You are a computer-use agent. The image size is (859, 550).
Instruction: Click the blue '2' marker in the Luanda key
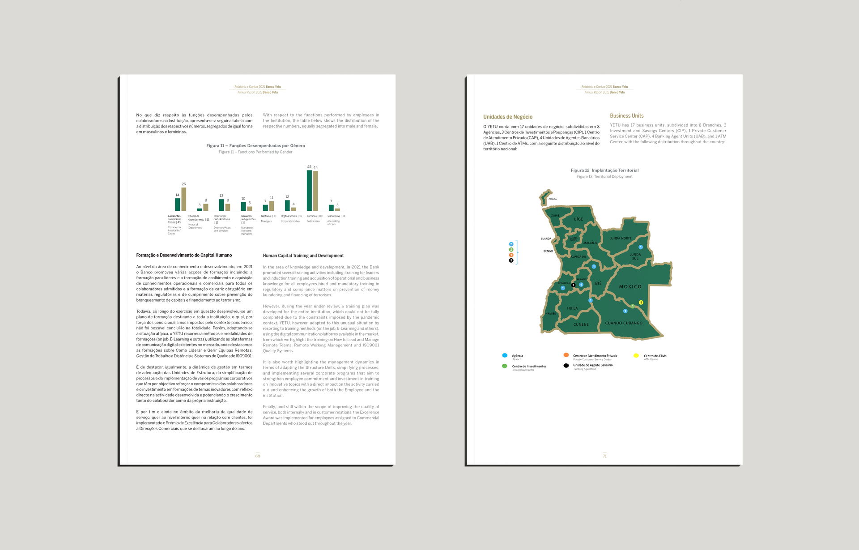[x=511, y=244]
